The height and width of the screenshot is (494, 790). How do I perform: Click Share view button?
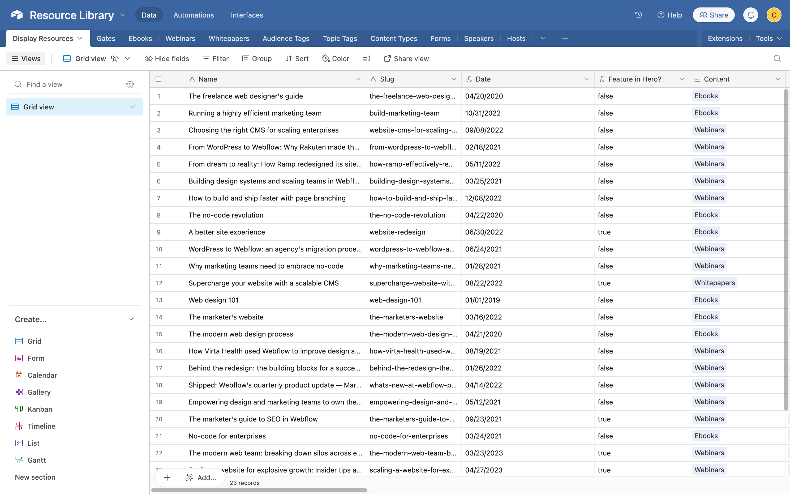[406, 58]
